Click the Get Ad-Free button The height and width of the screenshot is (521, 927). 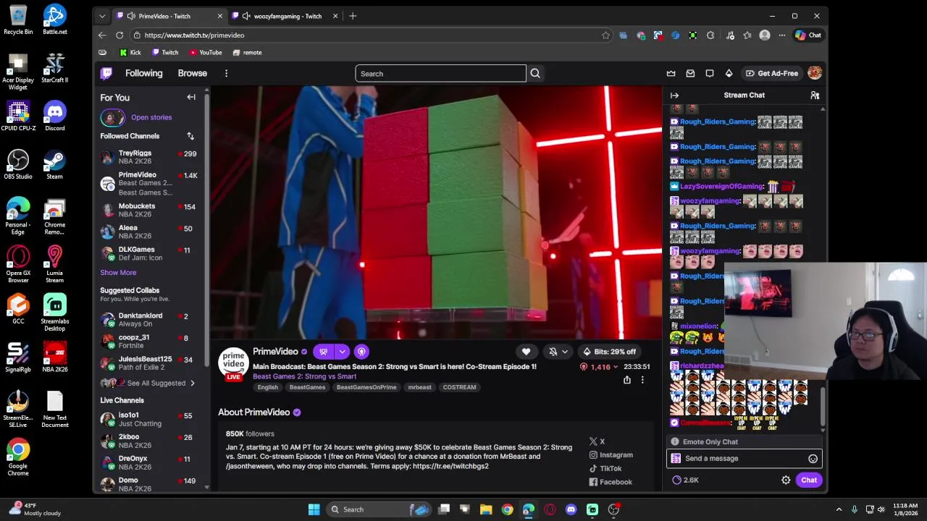tap(772, 73)
